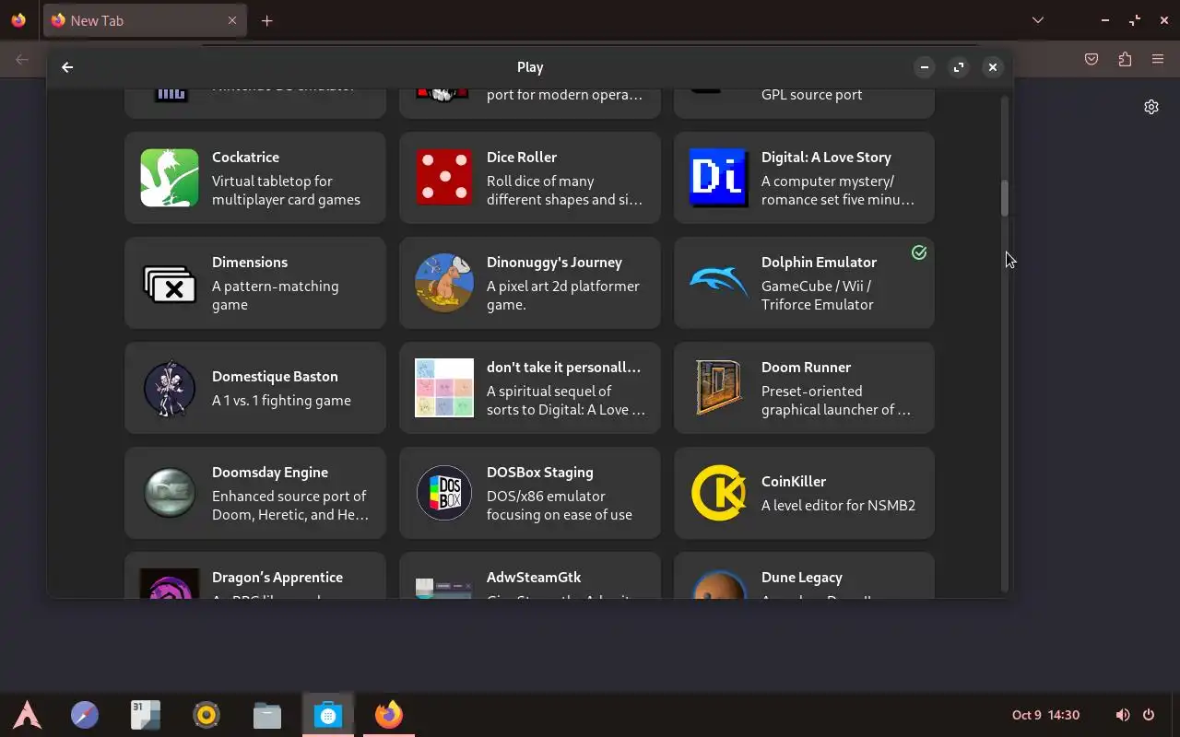Select the New Tab browser tab

[x=145, y=20]
